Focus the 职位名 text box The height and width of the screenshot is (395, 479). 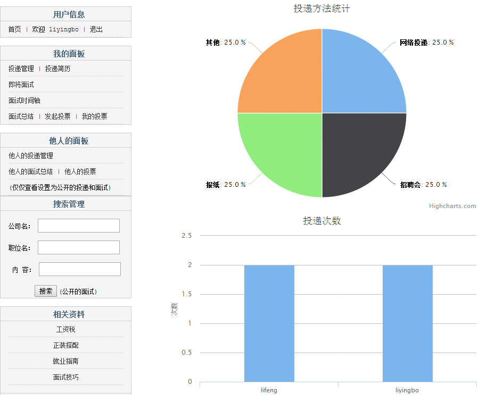click(x=79, y=247)
